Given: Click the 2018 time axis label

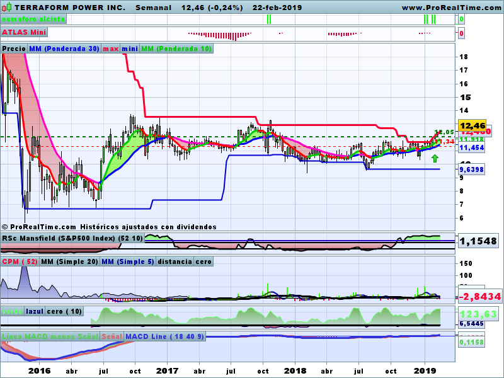Looking at the screenshot, I should coord(295,370).
